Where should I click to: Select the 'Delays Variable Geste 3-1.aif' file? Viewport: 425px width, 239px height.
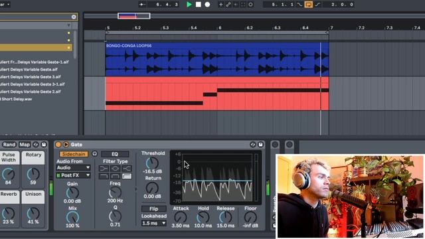click(33, 84)
